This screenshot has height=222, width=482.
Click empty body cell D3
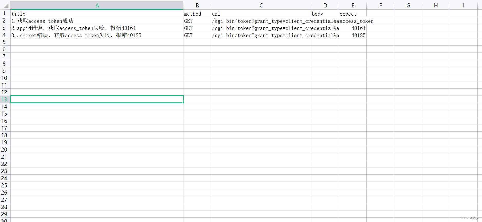click(325, 28)
